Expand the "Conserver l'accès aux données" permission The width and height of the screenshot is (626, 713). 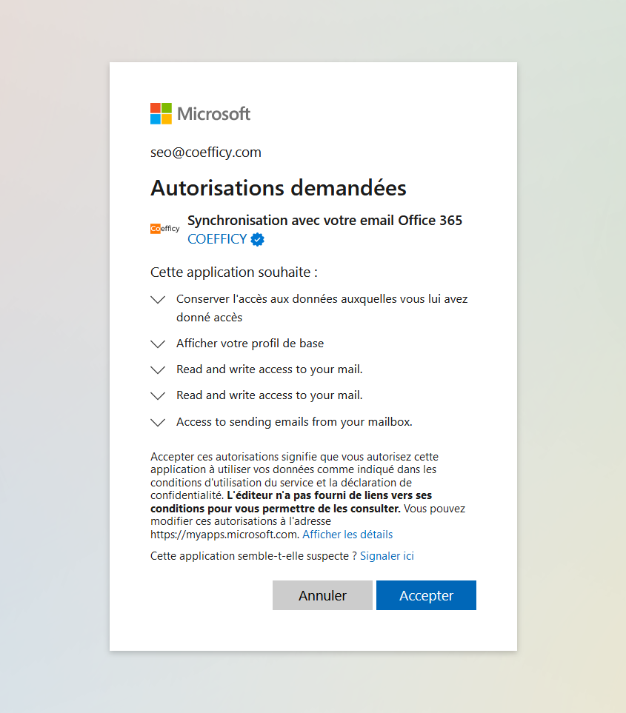157,300
